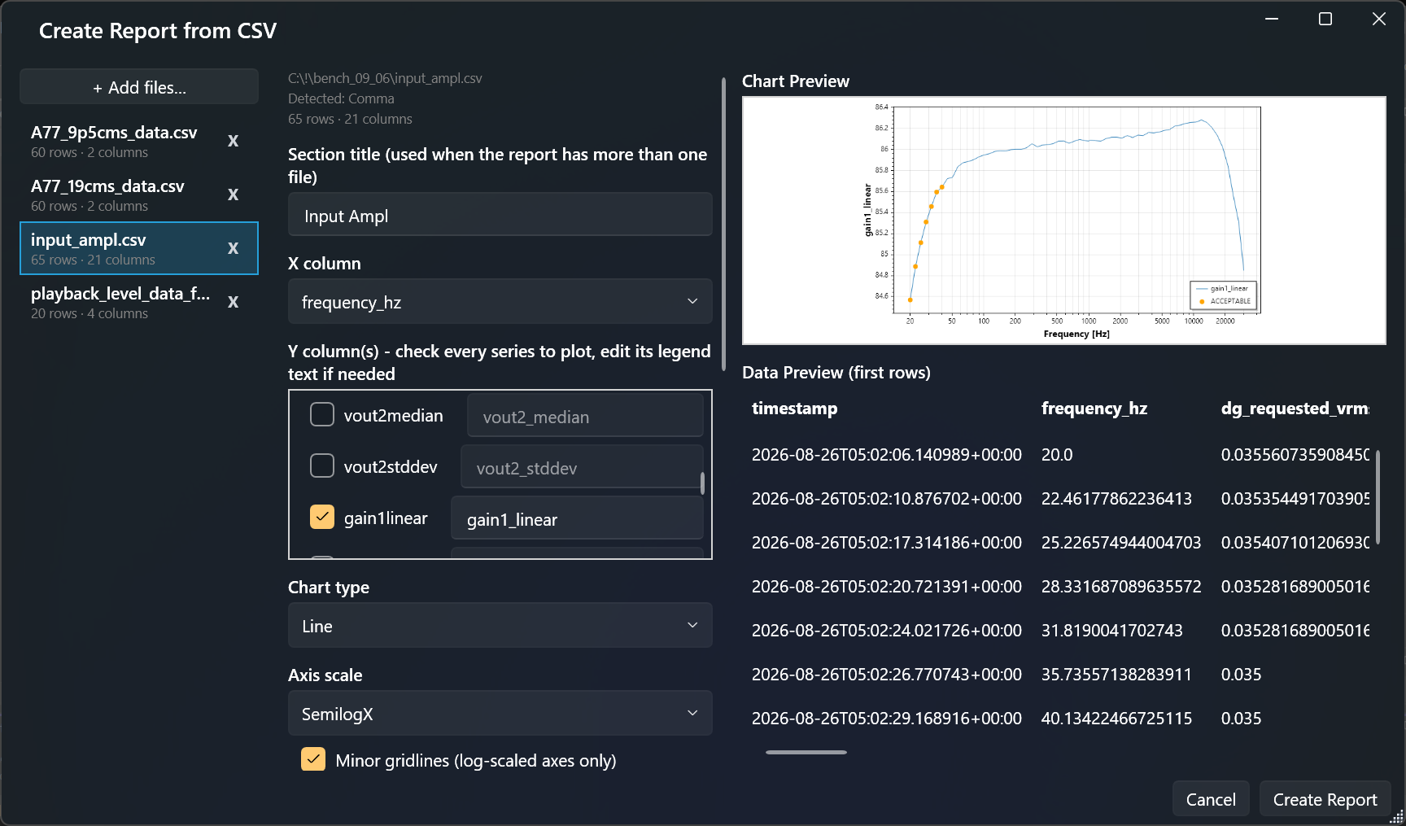Click the timestamp cell ending 05:02:29.168916
Screen dimensions: 1406x826
click(887, 719)
